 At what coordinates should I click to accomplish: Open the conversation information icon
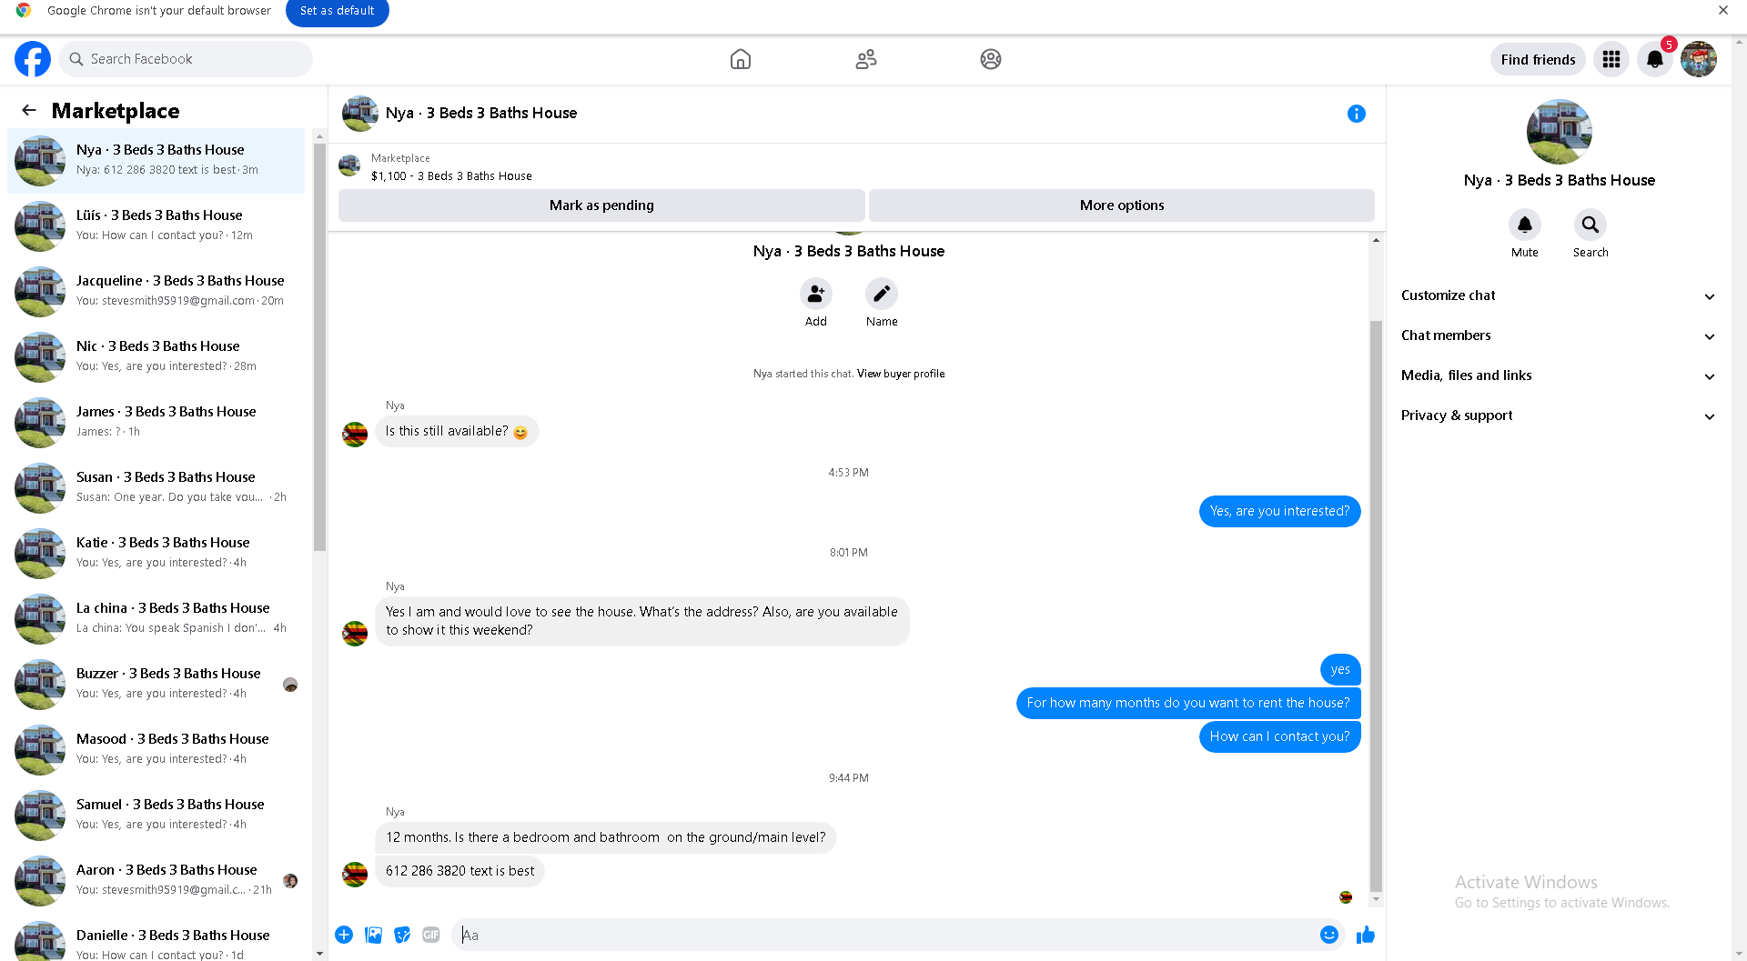tap(1357, 114)
